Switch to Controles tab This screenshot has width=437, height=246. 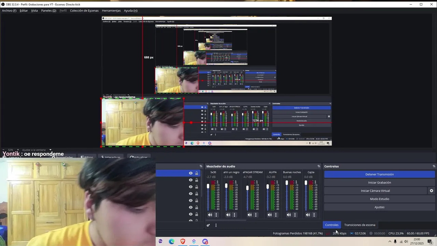point(332,225)
